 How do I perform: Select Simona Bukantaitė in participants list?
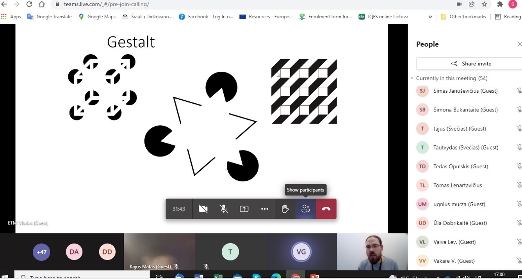click(460, 110)
